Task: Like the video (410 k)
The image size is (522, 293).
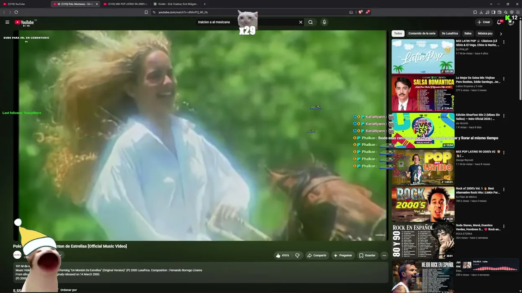Action: tap(283, 256)
